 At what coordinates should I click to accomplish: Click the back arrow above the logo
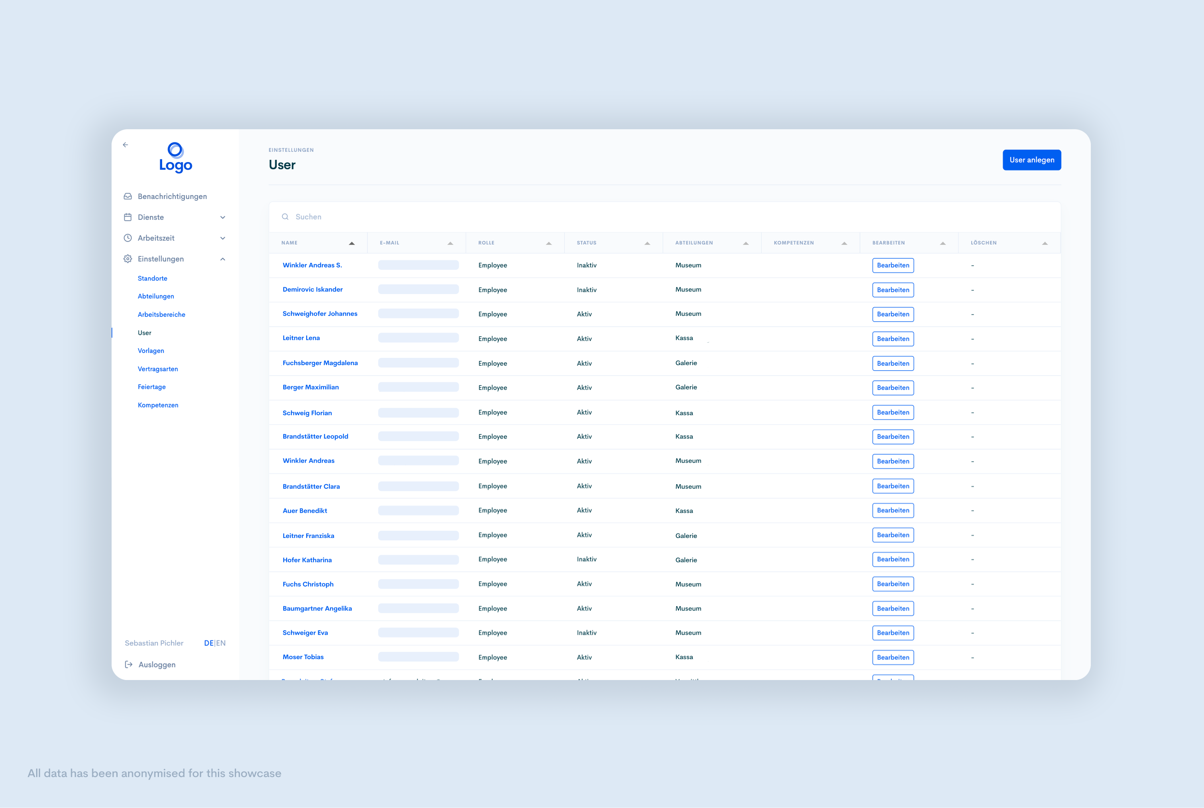point(125,145)
